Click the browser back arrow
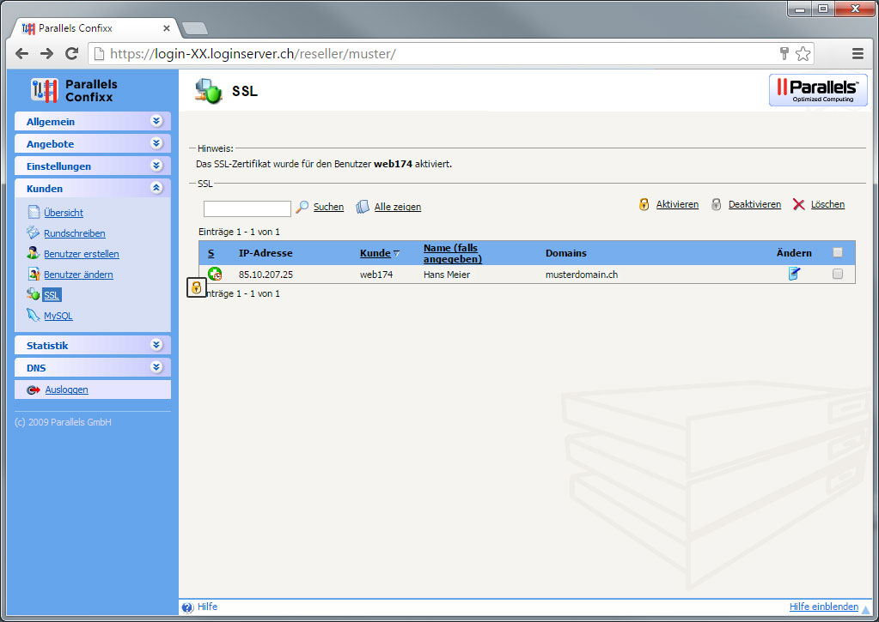 [x=21, y=54]
